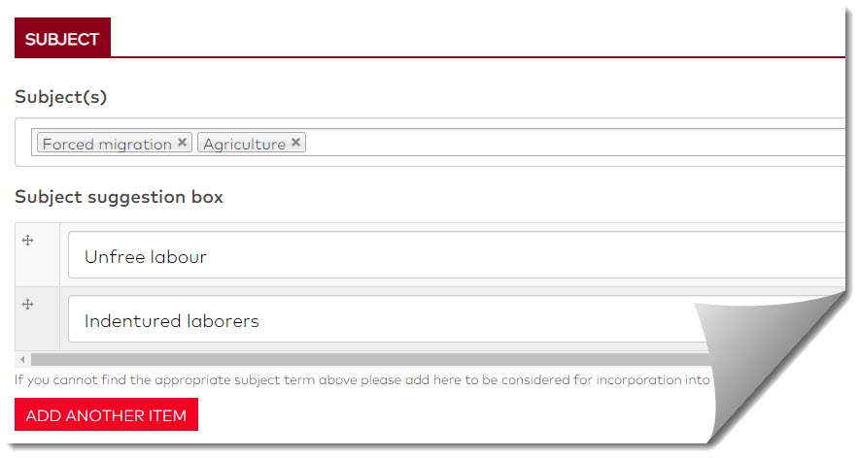
Task: Click the Subject(s) field heading
Action: pyautogui.click(x=61, y=97)
